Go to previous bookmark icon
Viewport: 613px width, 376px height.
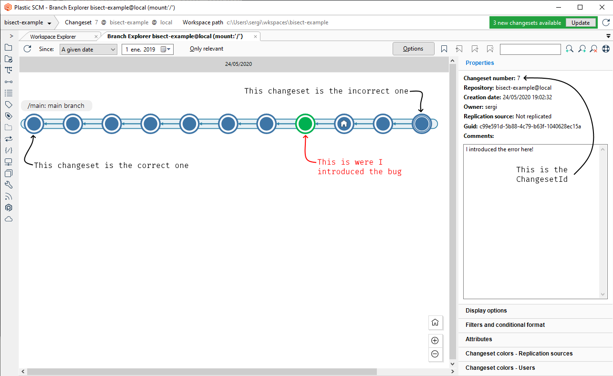point(459,49)
